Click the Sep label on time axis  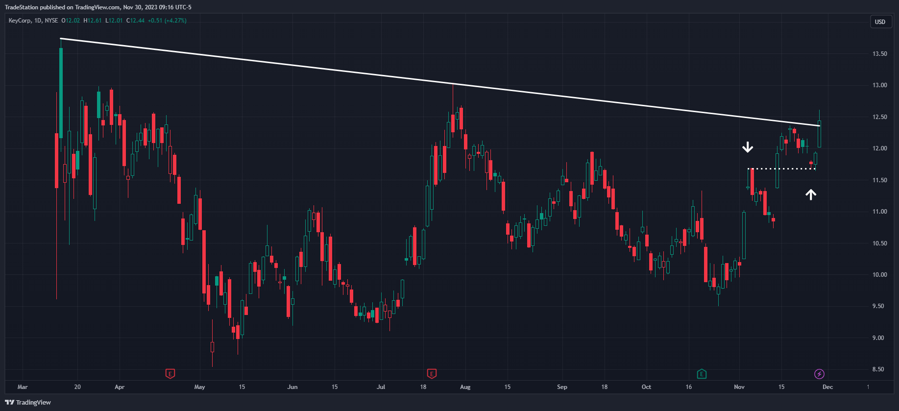tap(562, 387)
